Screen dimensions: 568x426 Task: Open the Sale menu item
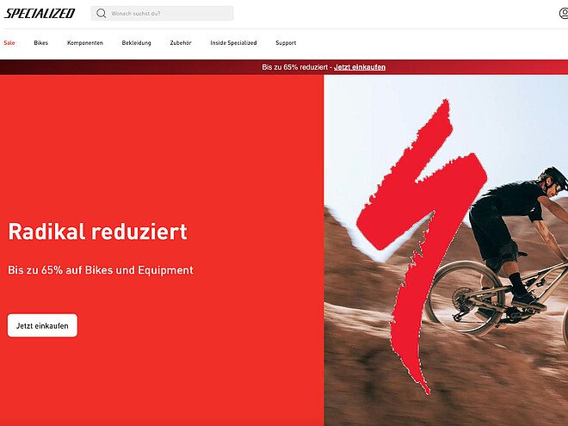click(x=9, y=43)
